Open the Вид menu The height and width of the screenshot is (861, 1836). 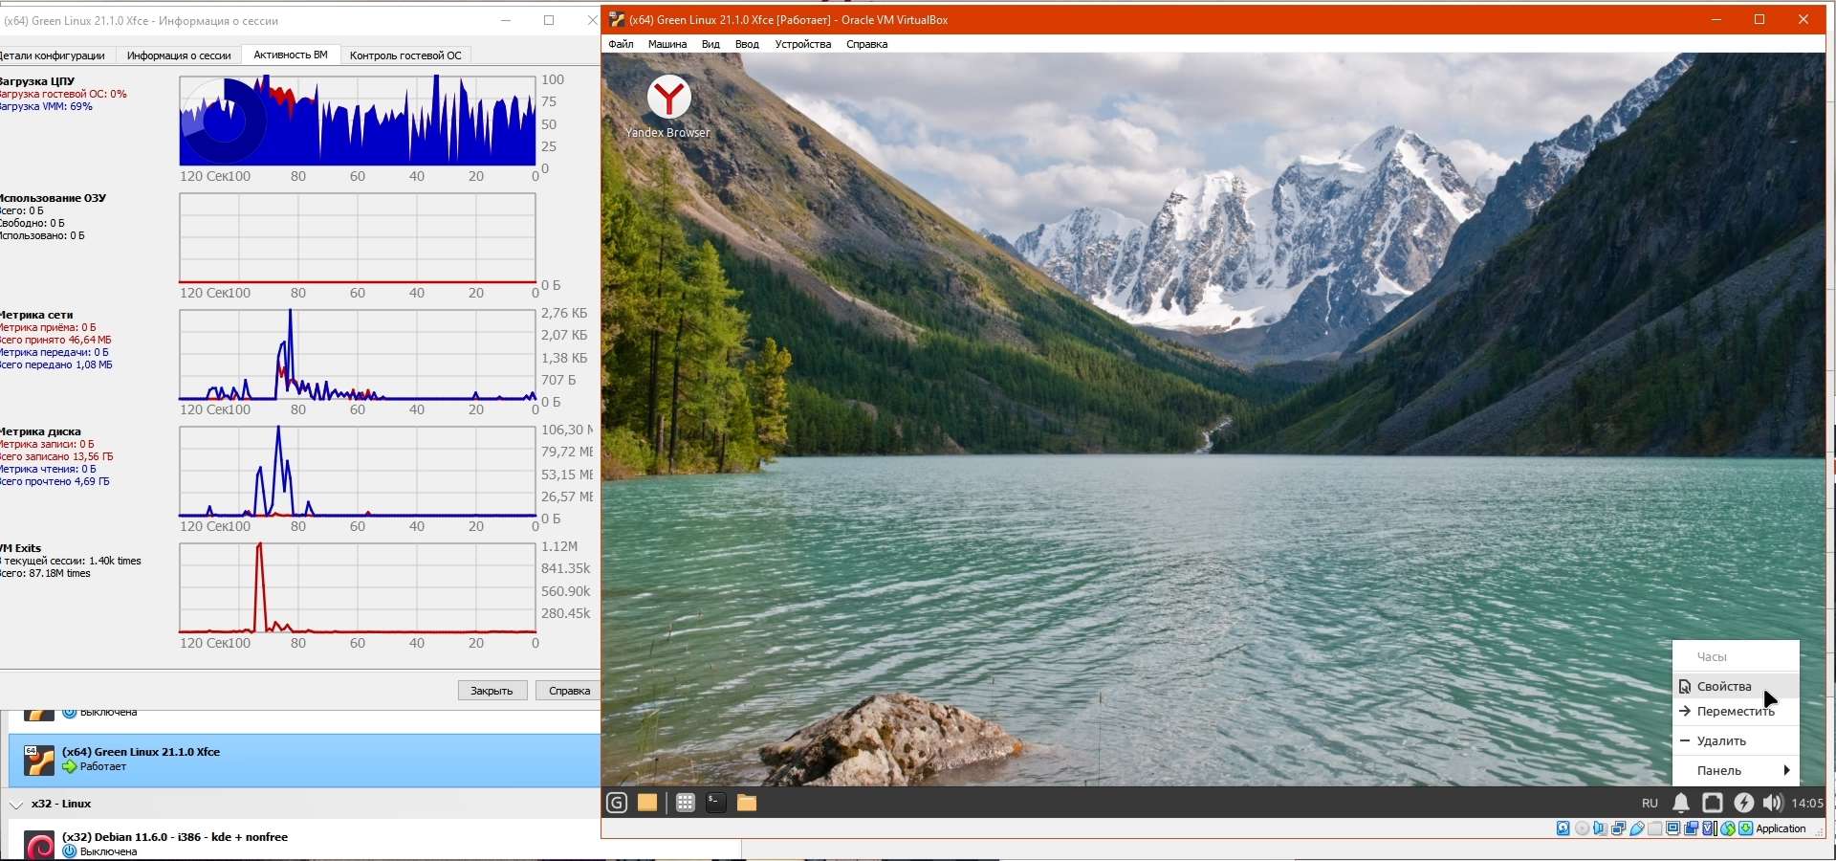pyautogui.click(x=710, y=44)
